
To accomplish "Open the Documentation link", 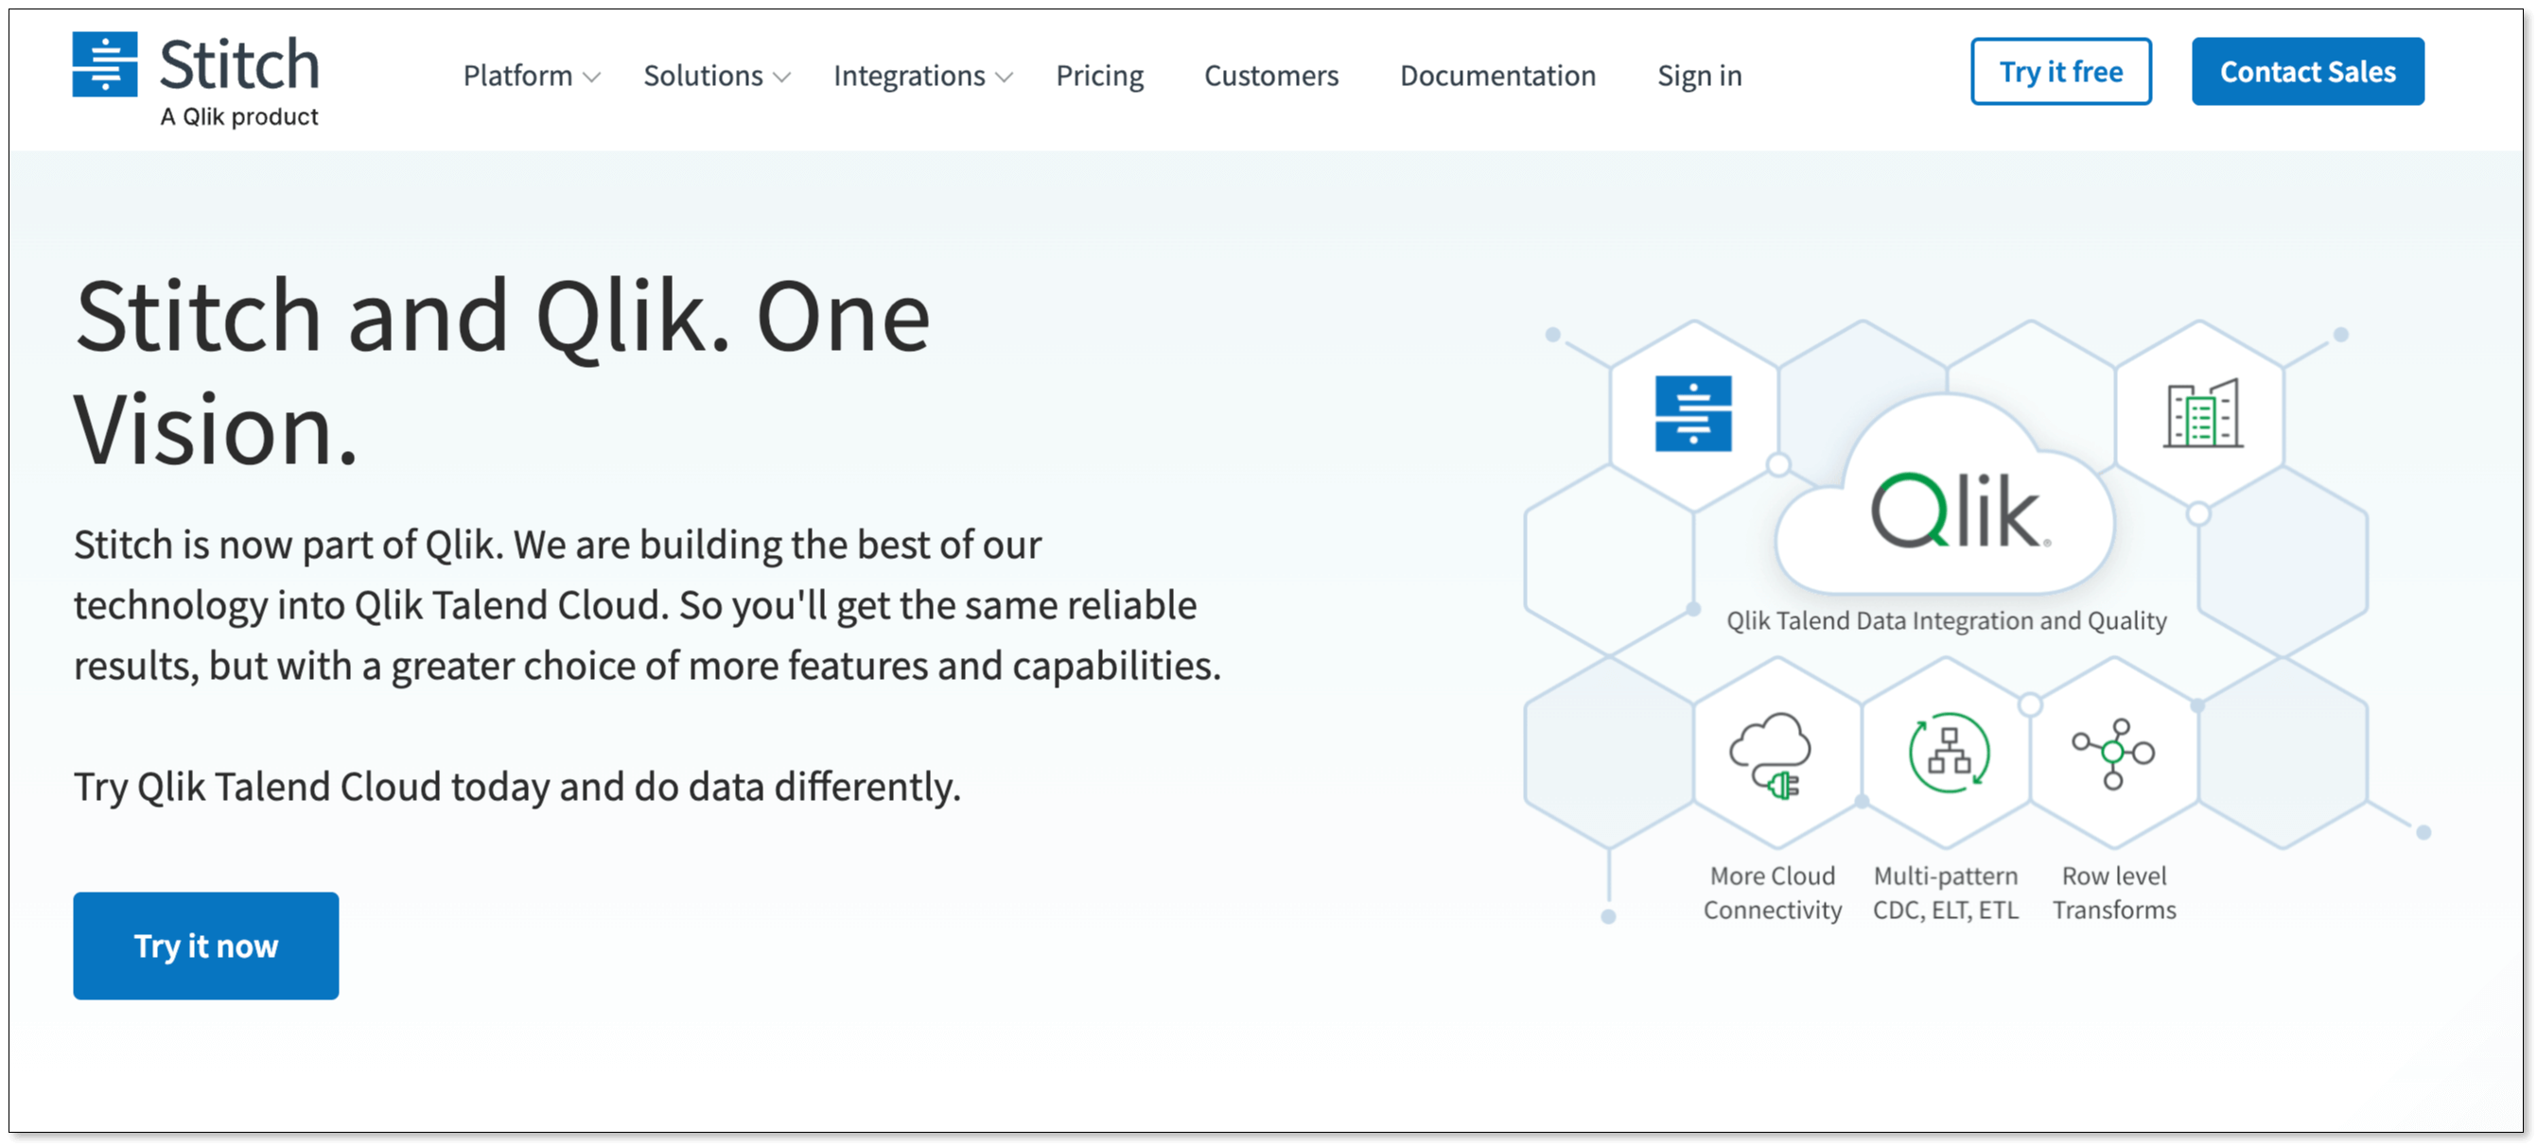I will click(x=1497, y=76).
